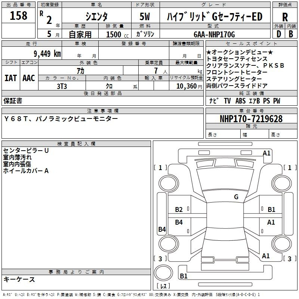The width and height of the screenshot is (299, 299).
Task: Select the recycle deposit 10,360円
Action: pyautogui.click(x=189, y=86)
